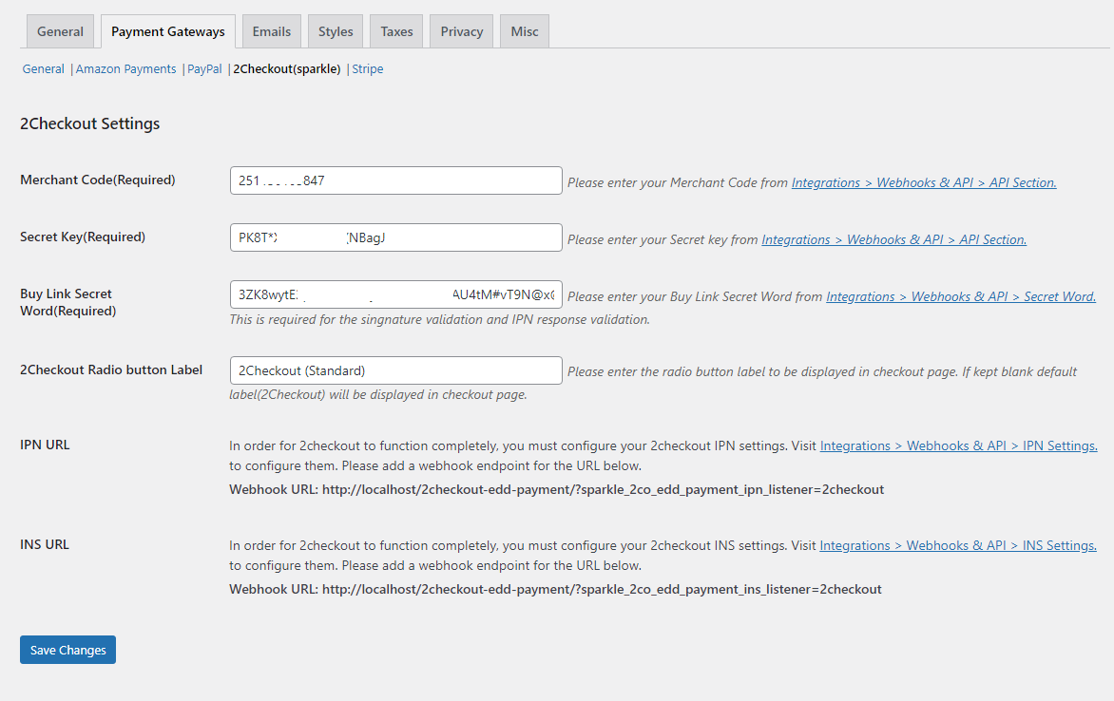Image resolution: width=1114 pixels, height=701 pixels.
Task: Open the Privacy tab
Action: [x=462, y=31]
